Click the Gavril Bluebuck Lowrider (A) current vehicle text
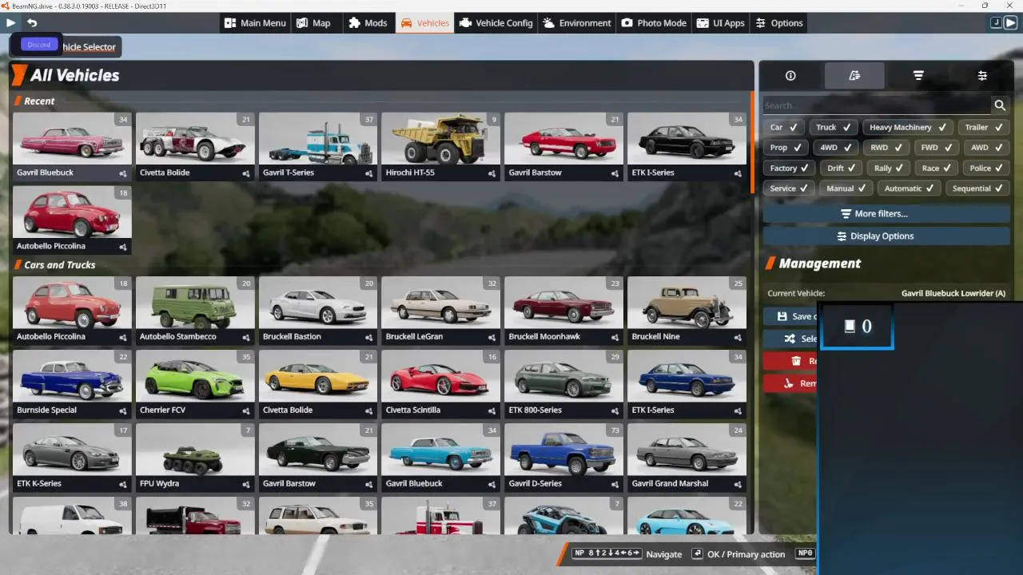Viewport: 1023px width, 575px height. (x=953, y=293)
